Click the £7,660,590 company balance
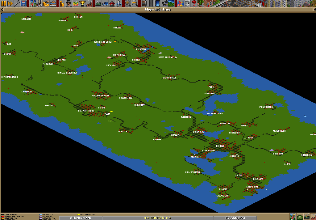Screen dimensions: 316x220 pos(235,218)
